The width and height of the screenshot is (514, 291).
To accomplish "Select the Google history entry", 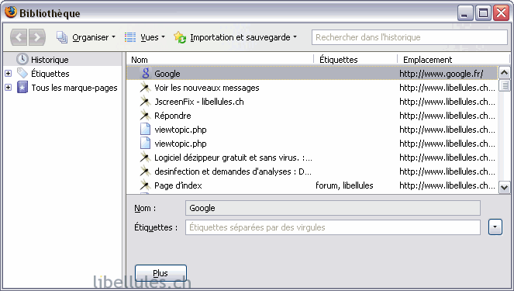I will click(312, 73).
